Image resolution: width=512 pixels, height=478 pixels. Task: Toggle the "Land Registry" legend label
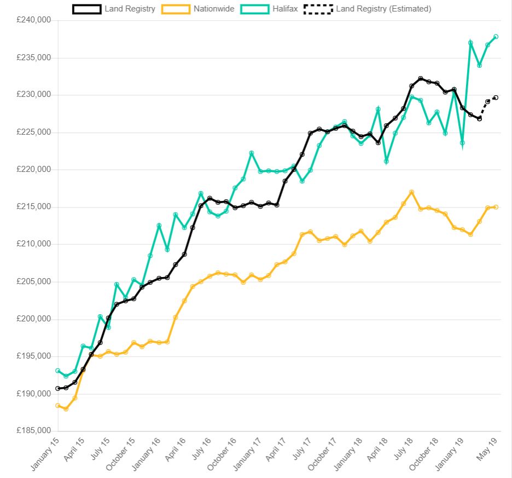[x=130, y=9]
